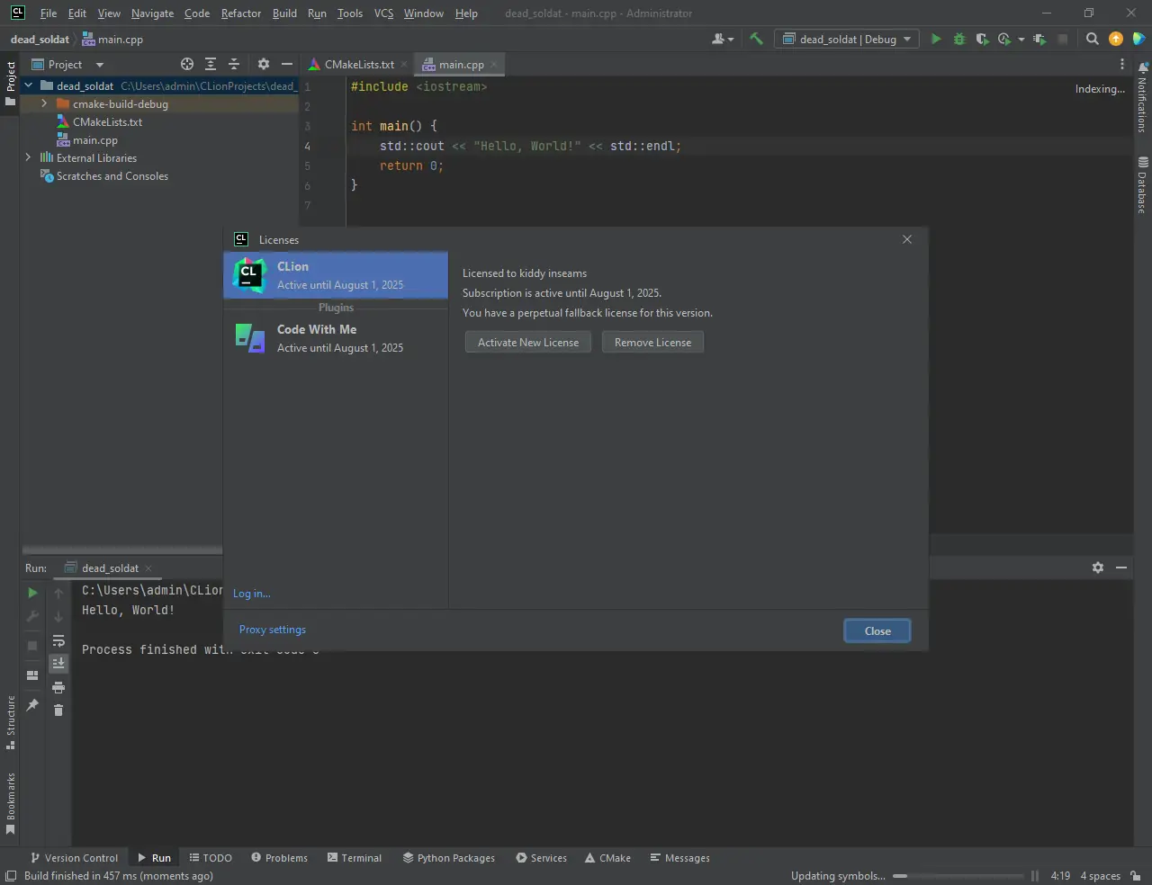The width and height of the screenshot is (1152, 885).
Task: Click the Select Opened File crosshair icon
Action: coord(187,64)
